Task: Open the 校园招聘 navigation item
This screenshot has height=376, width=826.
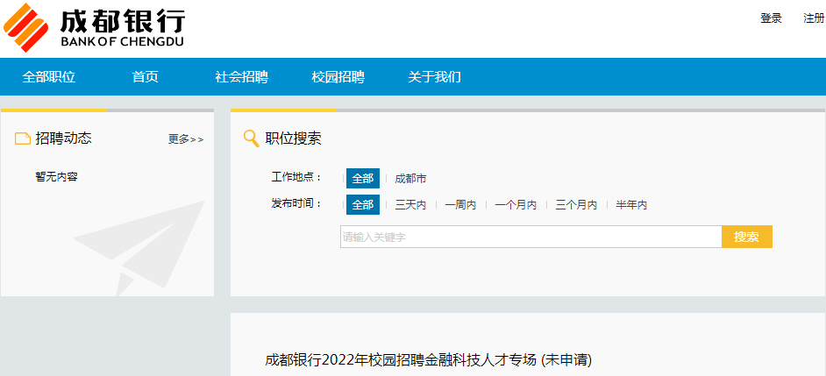Action: click(x=338, y=77)
